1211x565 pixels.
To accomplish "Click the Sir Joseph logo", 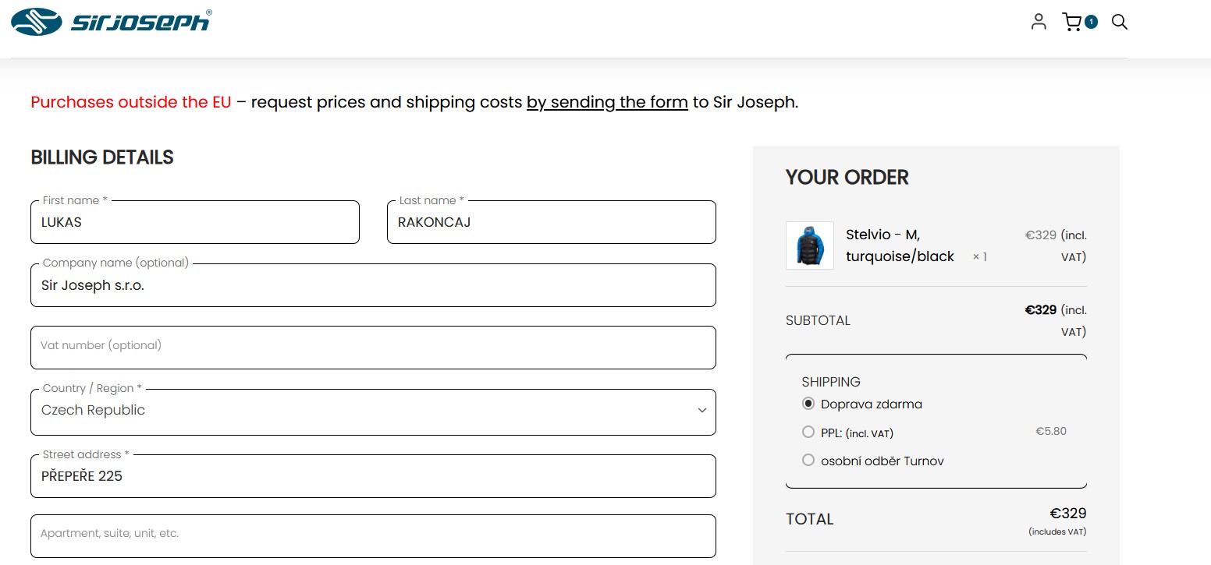I will click(111, 22).
